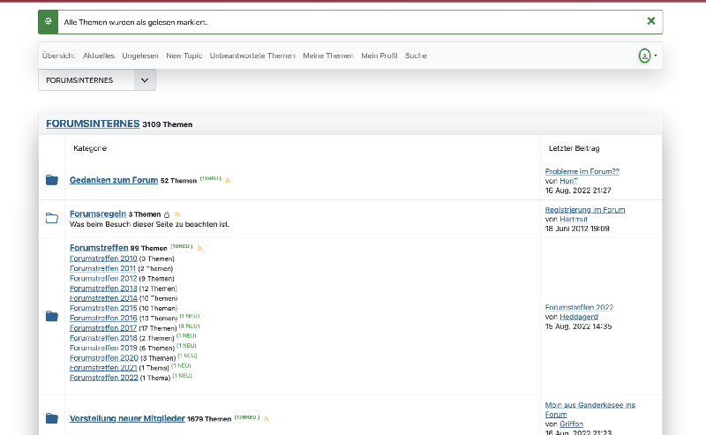
Task: Open RSS feed for Vorstellung neuer Mitglieder
Action: click(x=265, y=419)
